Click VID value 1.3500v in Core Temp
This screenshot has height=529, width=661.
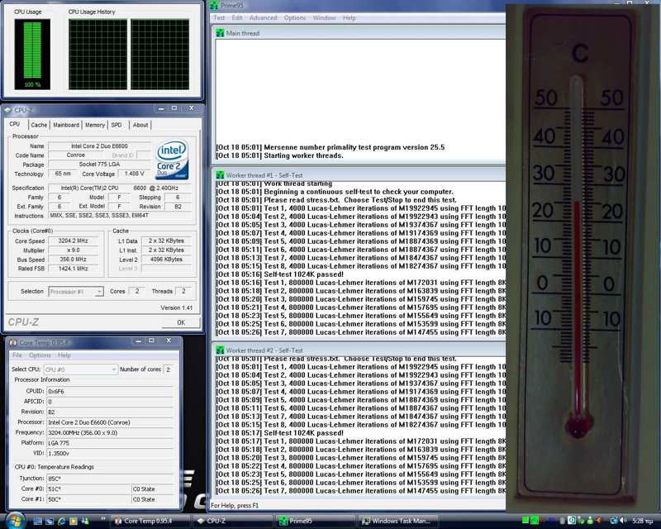pyautogui.click(x=110, y=453)
